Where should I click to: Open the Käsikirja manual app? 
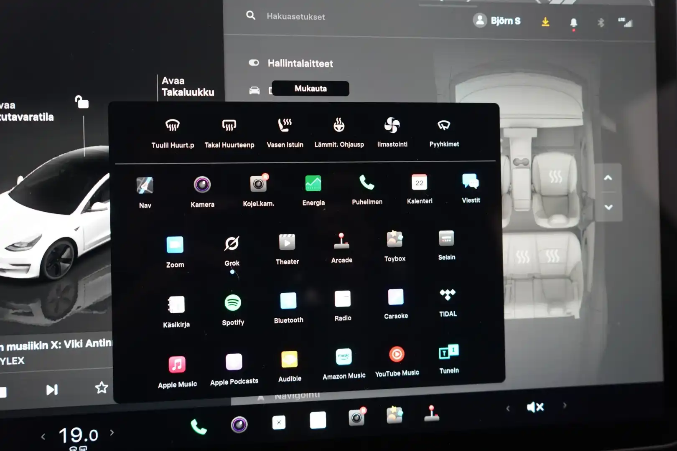(176, 312)
